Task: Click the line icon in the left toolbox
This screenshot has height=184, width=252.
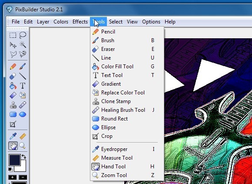Action: tap(23, 76)
